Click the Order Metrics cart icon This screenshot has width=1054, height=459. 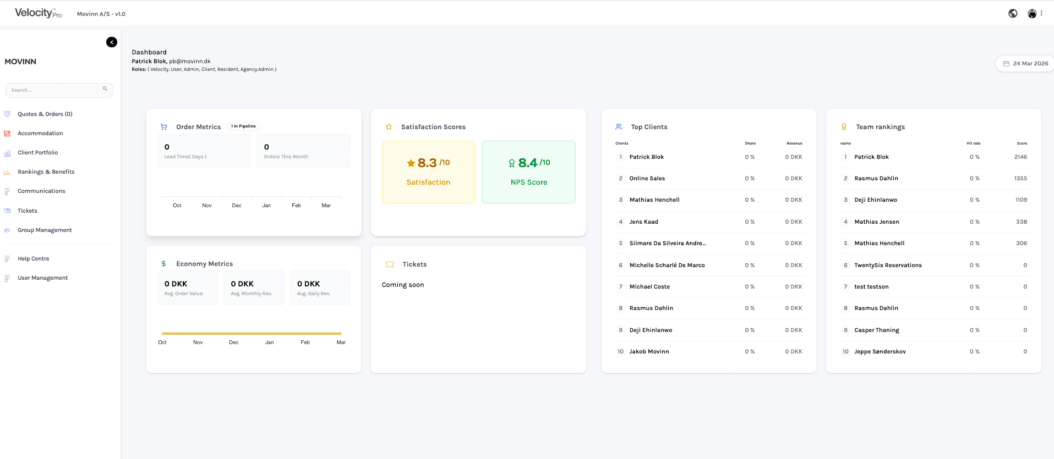[163, 126]
